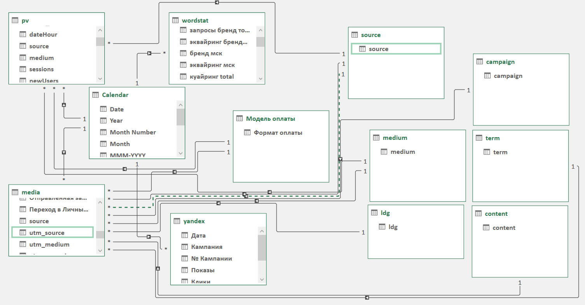Click column icon next to Показы
Screen dimensions: 585x305
(185, 270)
